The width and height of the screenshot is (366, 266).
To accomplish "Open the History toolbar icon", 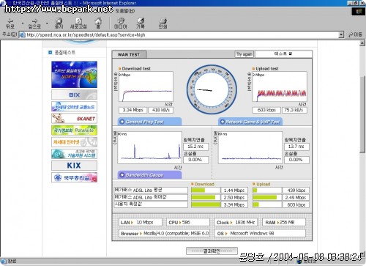I will click(x=141, y=23).
